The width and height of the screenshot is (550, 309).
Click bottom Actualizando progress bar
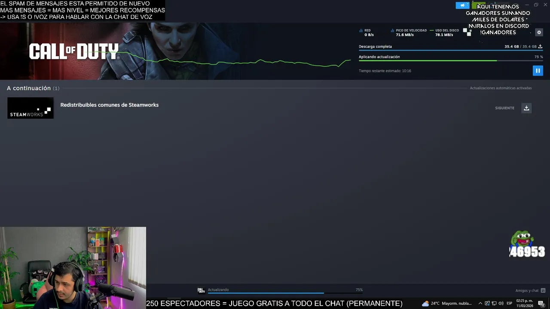(x=285, y=293)
